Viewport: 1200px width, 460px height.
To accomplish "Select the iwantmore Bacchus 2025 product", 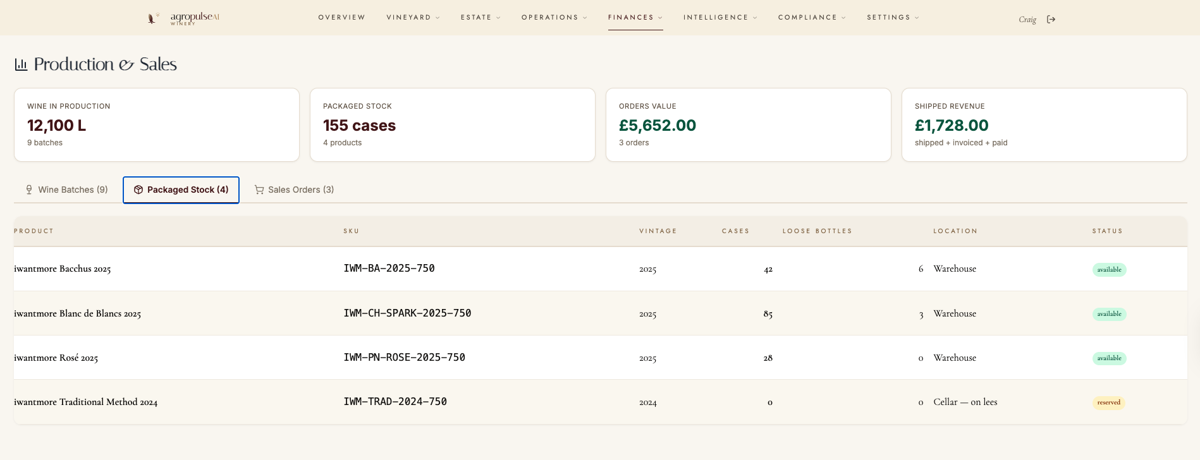I will coord(63,269).
